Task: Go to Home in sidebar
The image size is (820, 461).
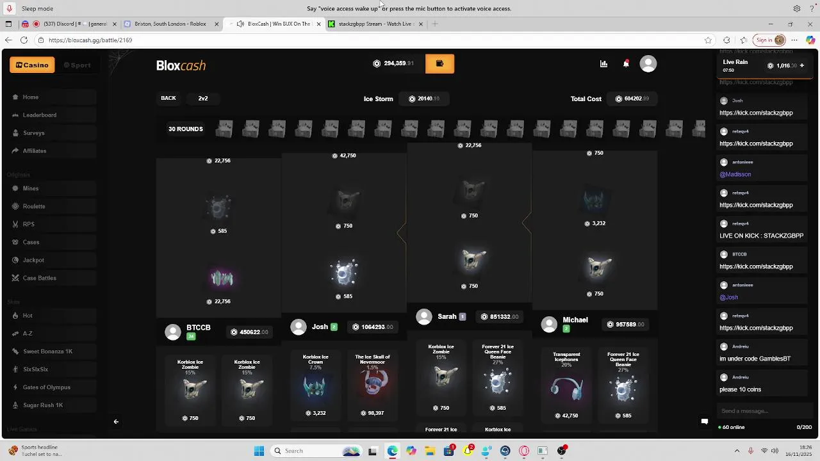Action: pos(53,97)
